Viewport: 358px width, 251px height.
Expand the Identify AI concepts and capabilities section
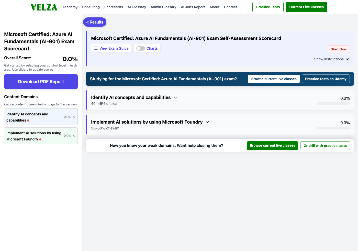(x=175, y=97)
